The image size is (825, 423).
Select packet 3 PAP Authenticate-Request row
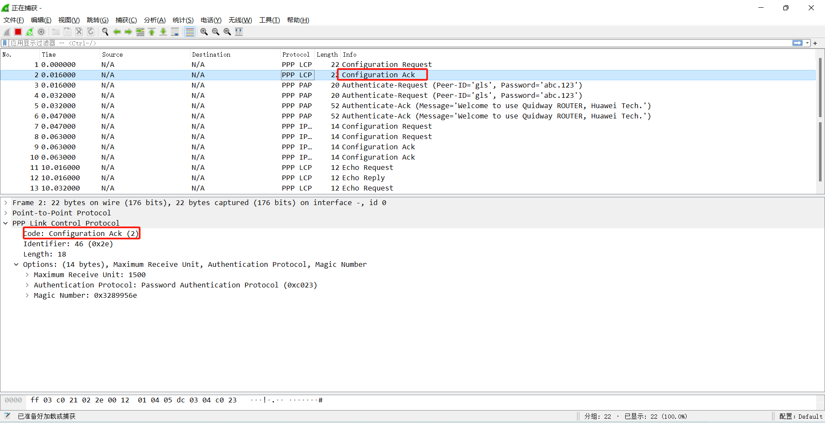pyautogui.click(x=408, y=85)
